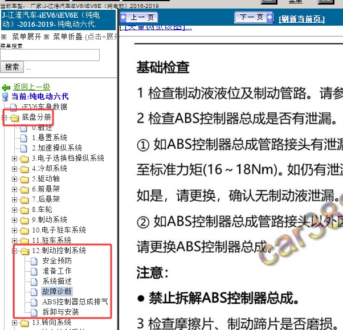Select the 底盘分册 folder
Viewport: 343px width, 330px height.
(x=36, y=117)
